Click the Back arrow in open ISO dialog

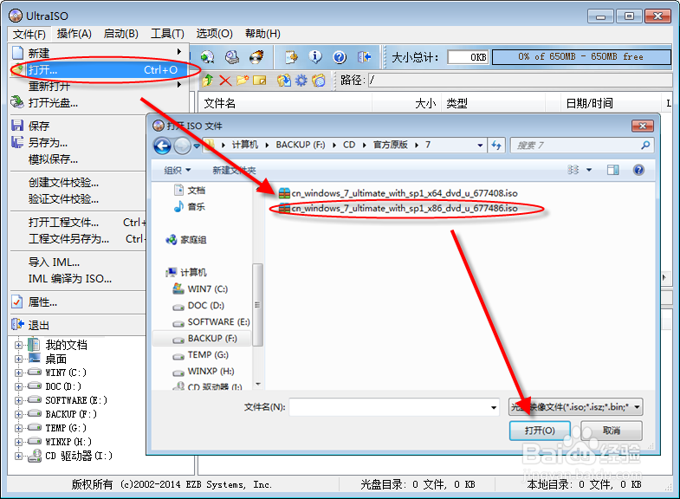[x=162, y=146]
